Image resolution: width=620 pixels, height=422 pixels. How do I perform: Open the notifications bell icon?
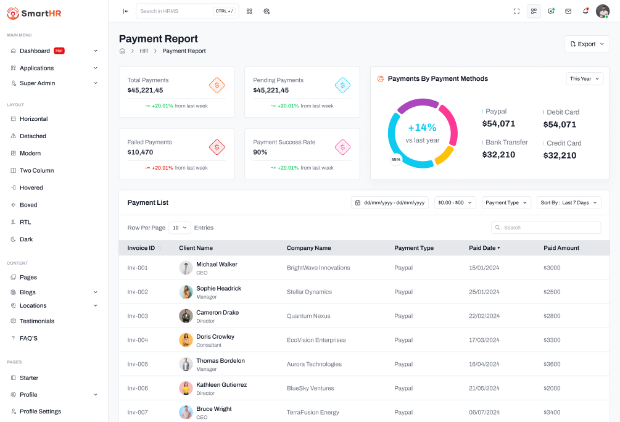(x=585, y=11)
